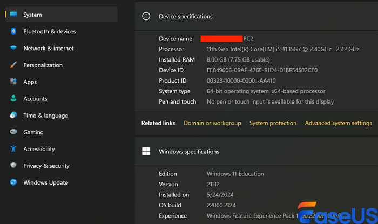The width and height of the screenshot is (378, 224).
Task: Click the Network & internet Wi-Fi icon
Action: [13, 49]
